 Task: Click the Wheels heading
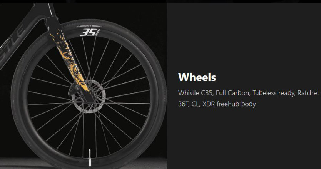tap(197, 77)
